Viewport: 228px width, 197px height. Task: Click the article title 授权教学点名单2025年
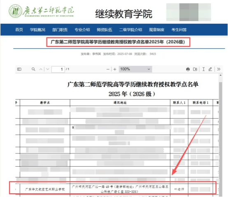click(x=118, y=42)
